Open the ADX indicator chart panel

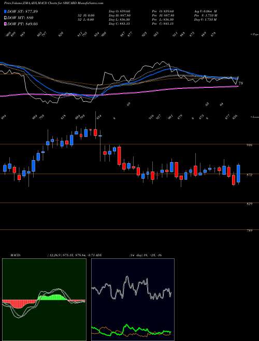(x=133, y=300)
